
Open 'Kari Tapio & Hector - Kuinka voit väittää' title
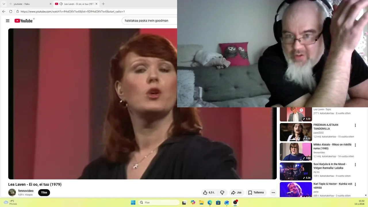(x=333, y=186)
